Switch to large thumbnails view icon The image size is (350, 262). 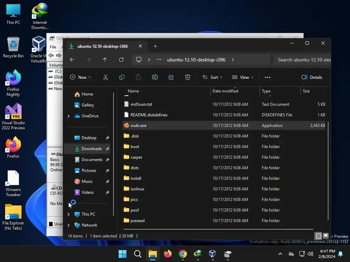click(326, 236)
